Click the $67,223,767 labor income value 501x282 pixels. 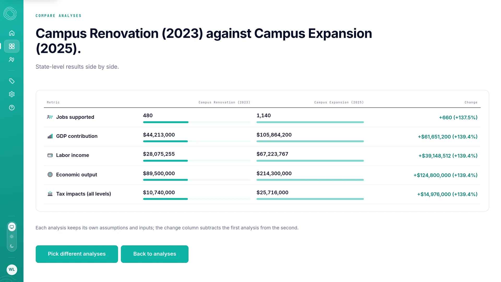[x=272, y=154]
